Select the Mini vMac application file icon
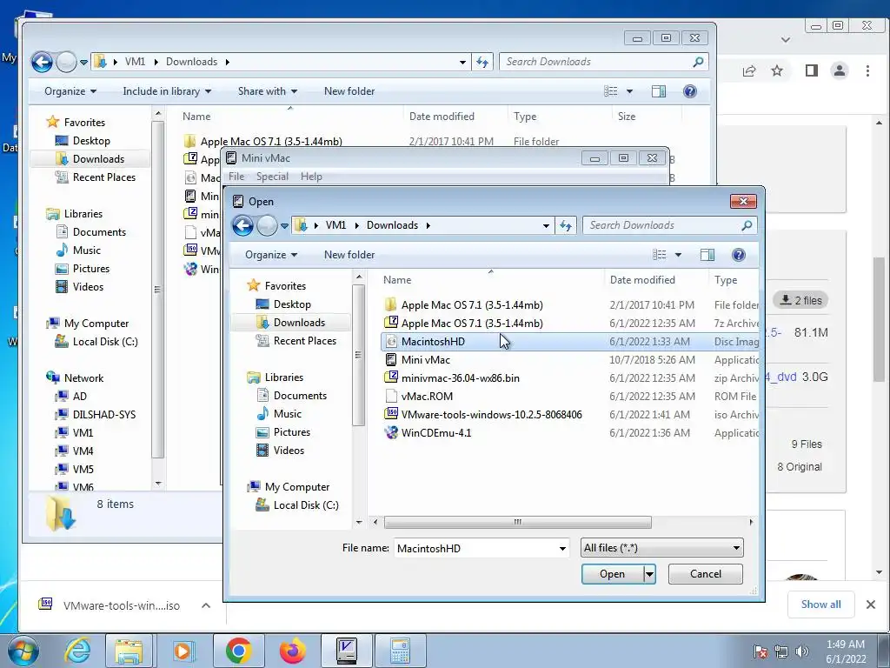890x668 pixels. click(390, 359)
